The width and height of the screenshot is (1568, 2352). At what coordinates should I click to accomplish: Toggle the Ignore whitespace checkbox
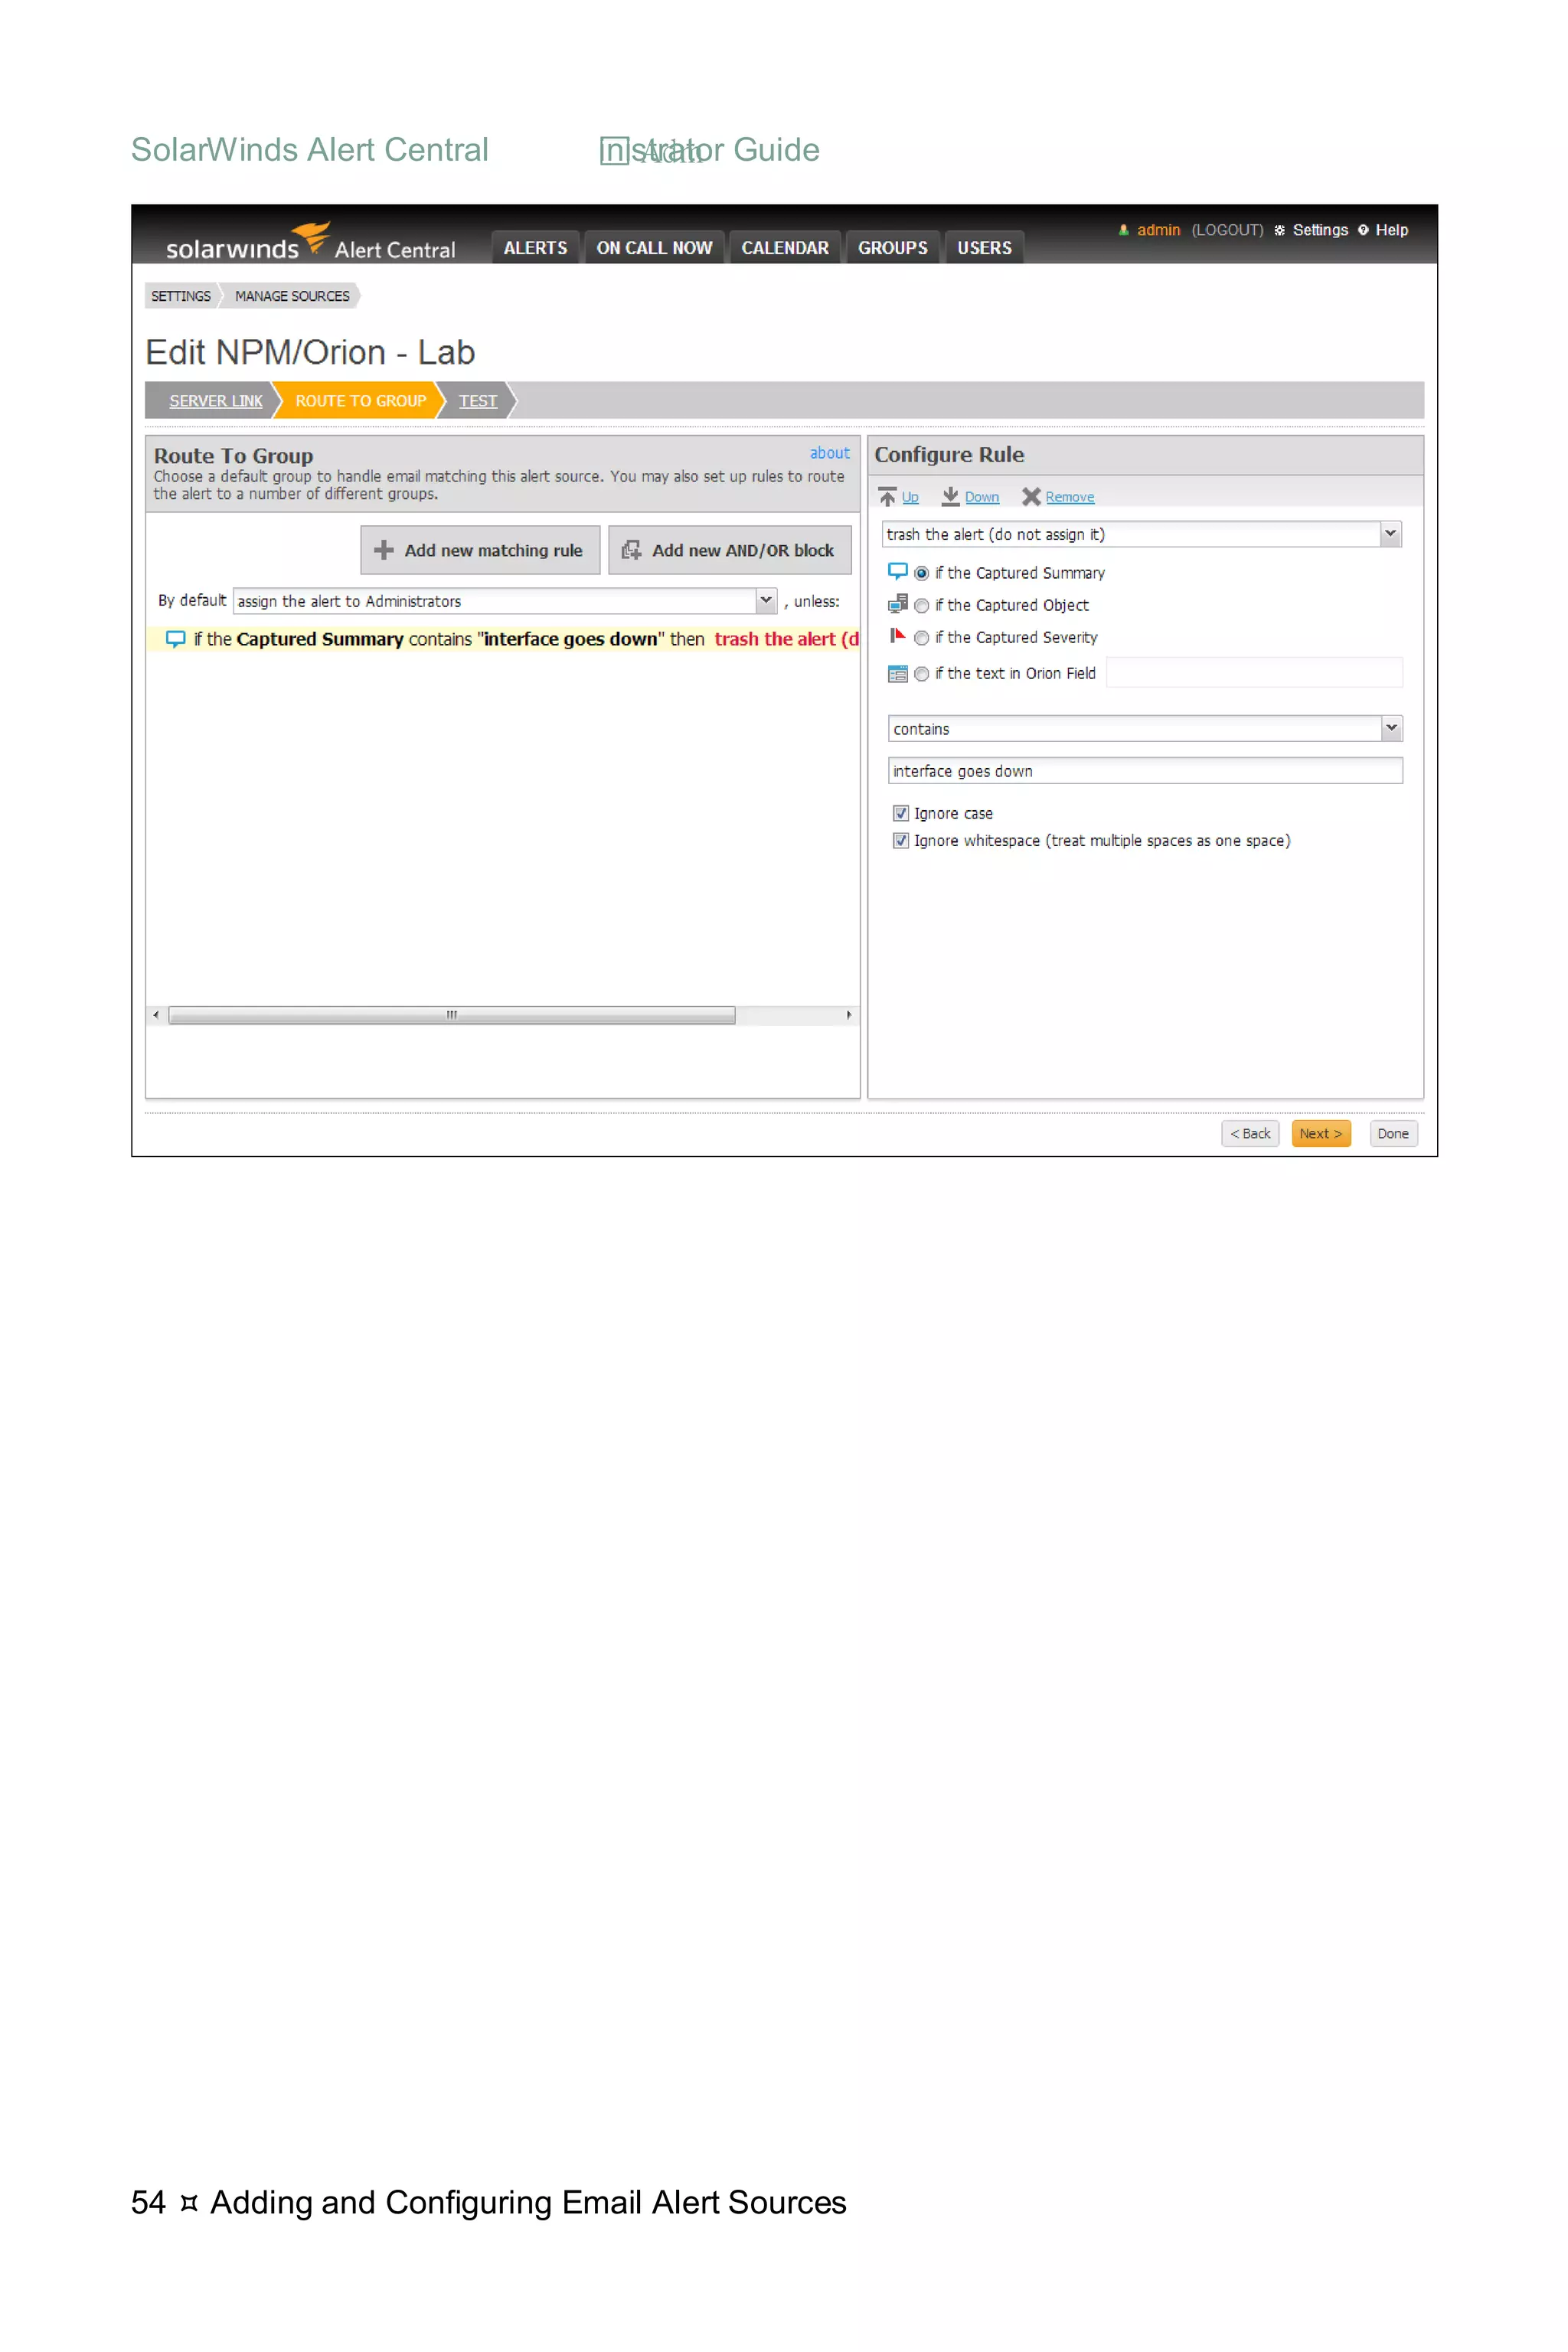click(900, 840)
